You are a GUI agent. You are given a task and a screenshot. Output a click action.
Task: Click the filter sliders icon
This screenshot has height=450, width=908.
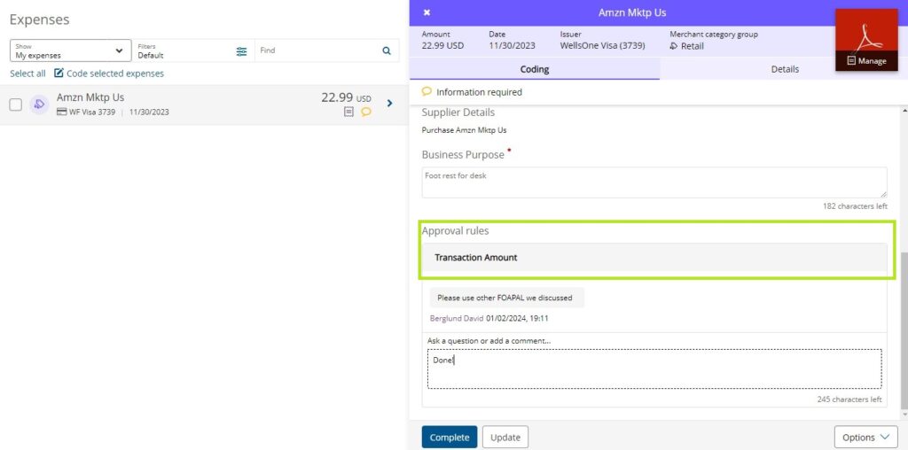tap(241, 51)
